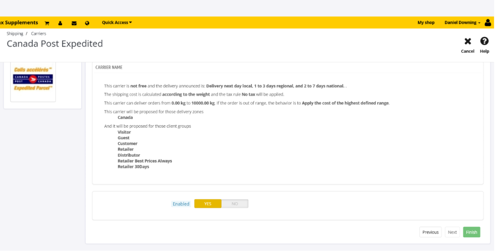This screenshot has width=497, height=252.
Task: Click the Canada Post carrier logo
Action: tap(33, 79)
